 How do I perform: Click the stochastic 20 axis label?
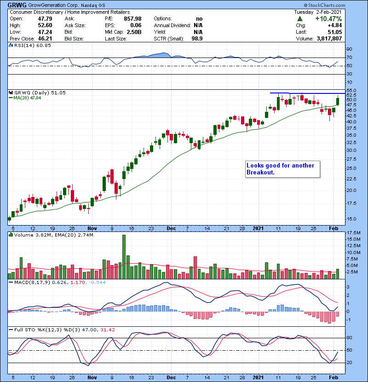[349, 363]
